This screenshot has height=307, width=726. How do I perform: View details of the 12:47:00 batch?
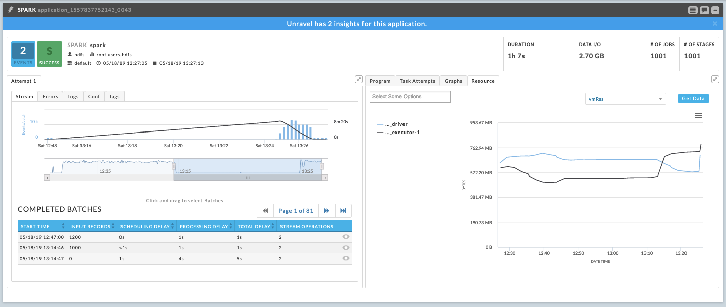click(x=346, y=237)
